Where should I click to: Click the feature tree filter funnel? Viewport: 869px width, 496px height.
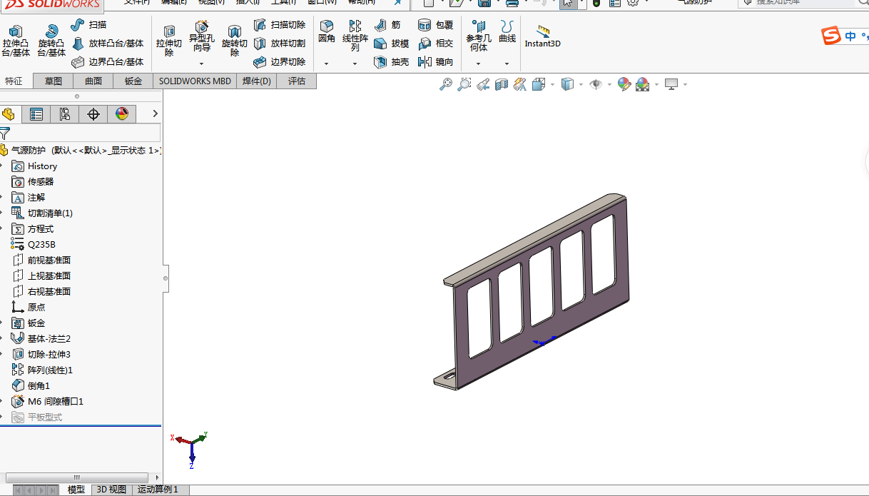[6, 133]
